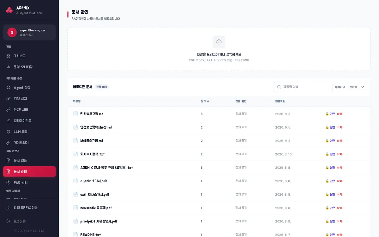Click the AGENIX logo icon
Image resolution: width=379 pixels, height=237 pixels.
(9, 10)
